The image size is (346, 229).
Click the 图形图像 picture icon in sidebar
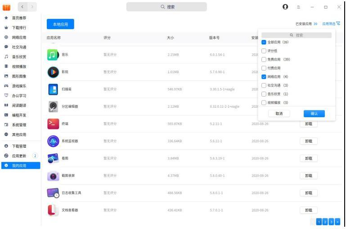(6, 76)
